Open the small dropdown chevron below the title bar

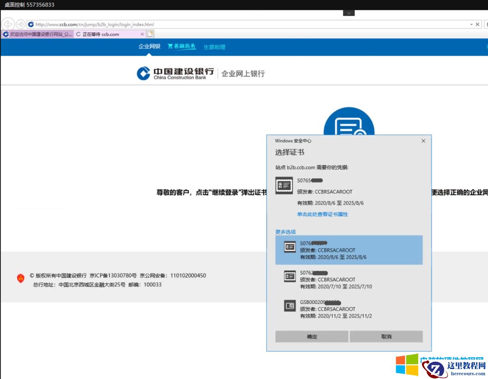(x=348, y=14)
